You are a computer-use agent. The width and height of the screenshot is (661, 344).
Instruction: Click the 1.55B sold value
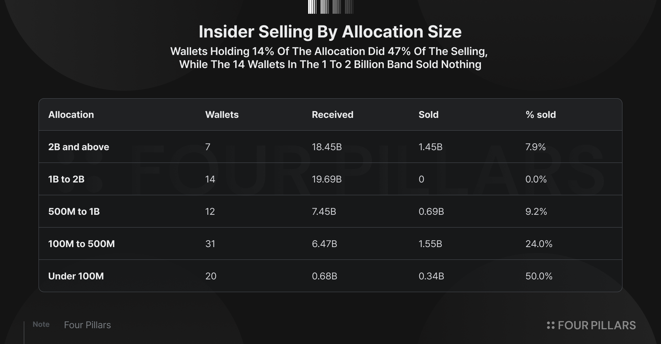pos(430,244)
